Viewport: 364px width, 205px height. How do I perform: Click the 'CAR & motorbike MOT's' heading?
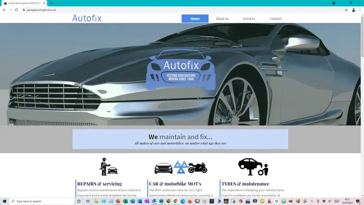(x=175, y=184)
